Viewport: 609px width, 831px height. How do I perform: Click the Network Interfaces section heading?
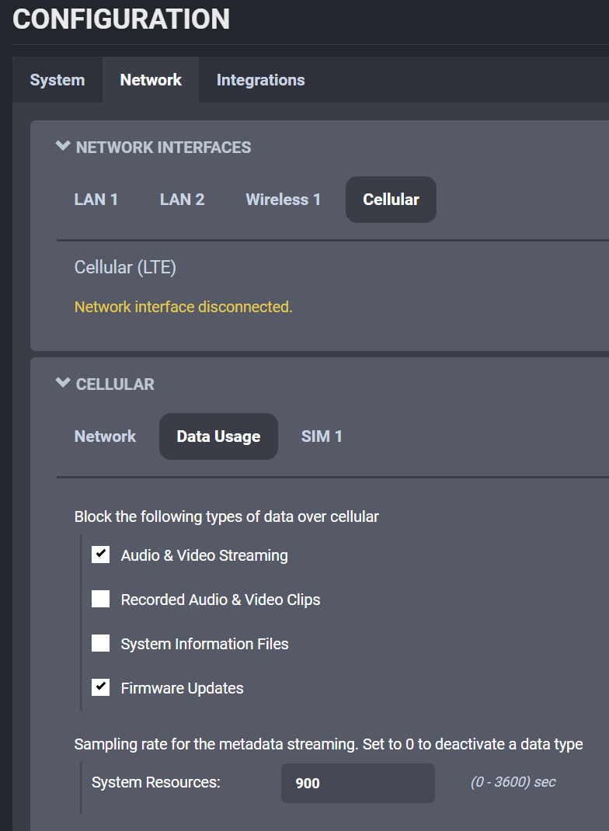click(163, 148)
